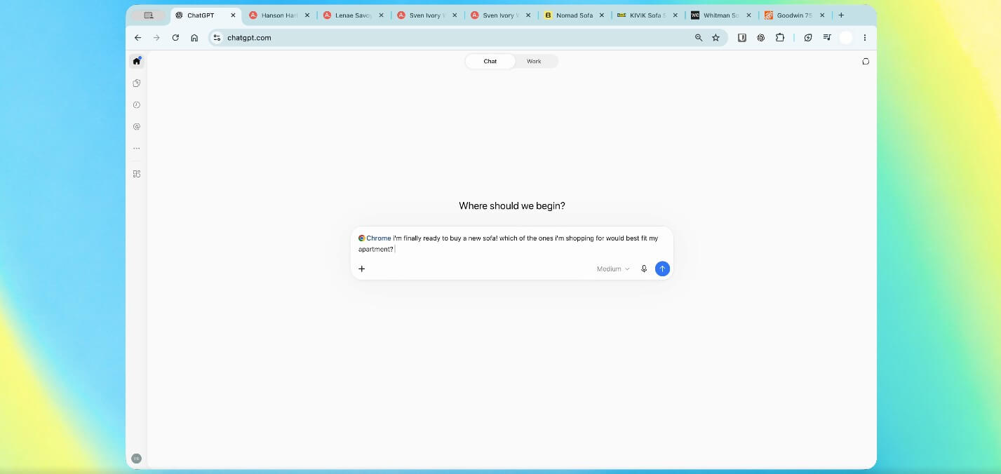Switch to the Goodwin 75 tab
The width and height of the screenshot is (1001, 474).
pyautogui.click(x=794, y=15)
